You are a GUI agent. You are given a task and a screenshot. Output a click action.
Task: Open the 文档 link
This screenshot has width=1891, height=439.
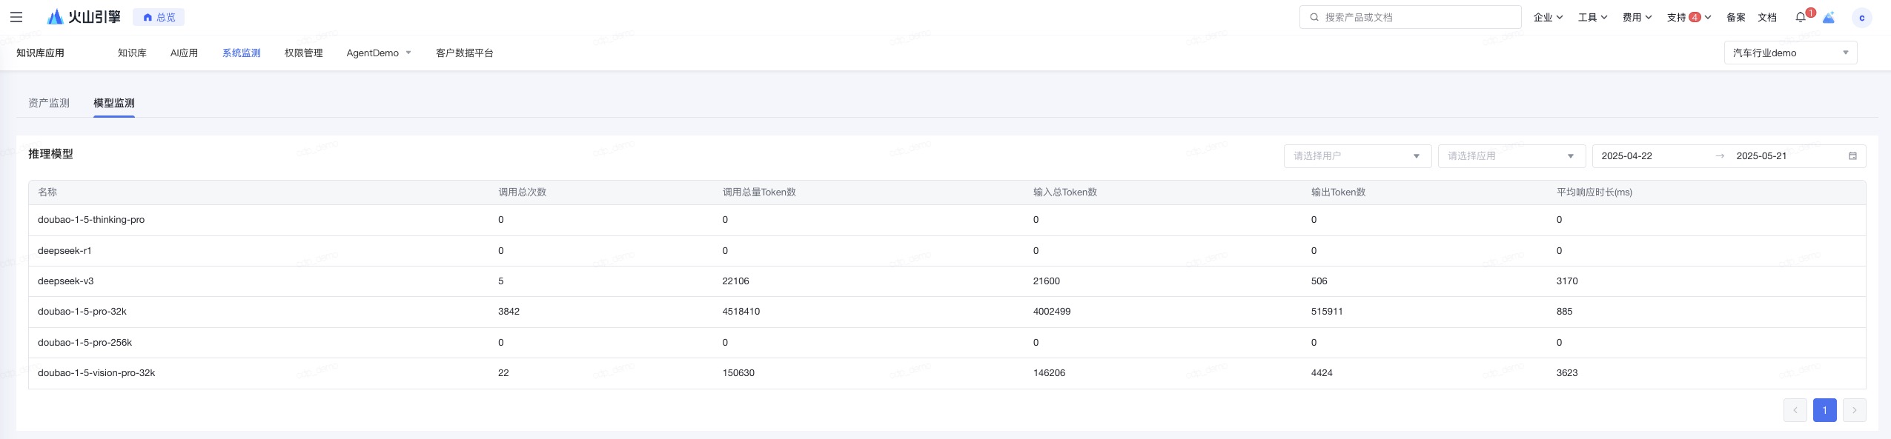click(1767, 17)
